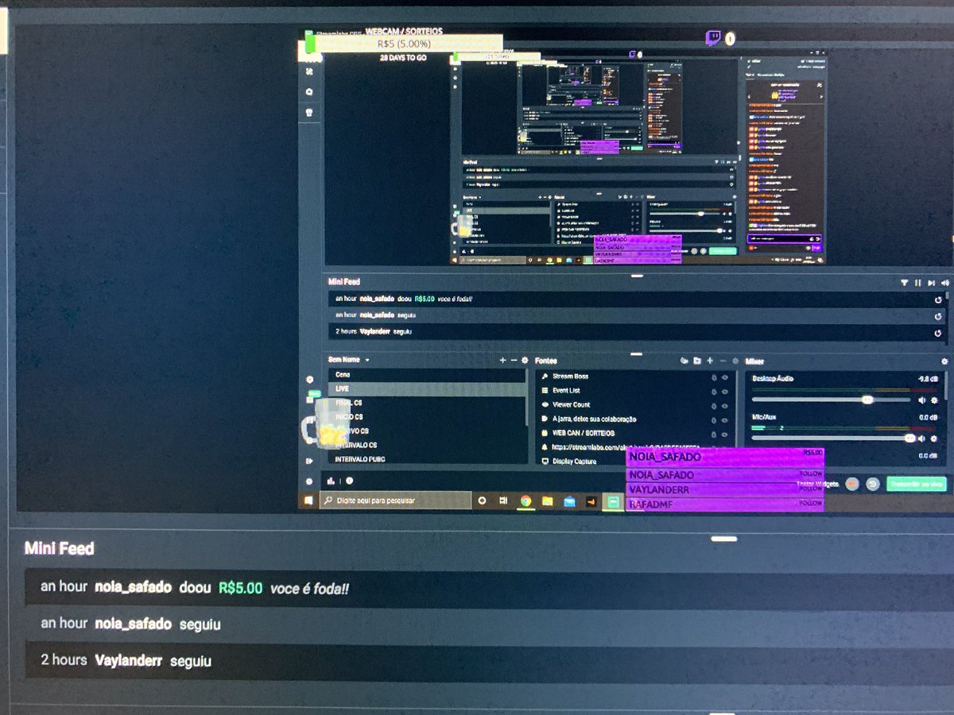The image size is (954, 715).
Task: Open the Mini Feed filter icon in the captured preview
Action: point(904,282)
